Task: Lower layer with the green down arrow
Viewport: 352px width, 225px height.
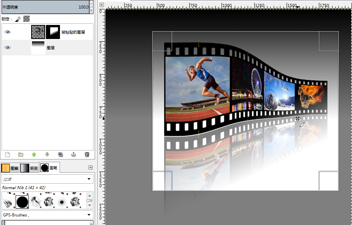Action: (x=47, y=155)
